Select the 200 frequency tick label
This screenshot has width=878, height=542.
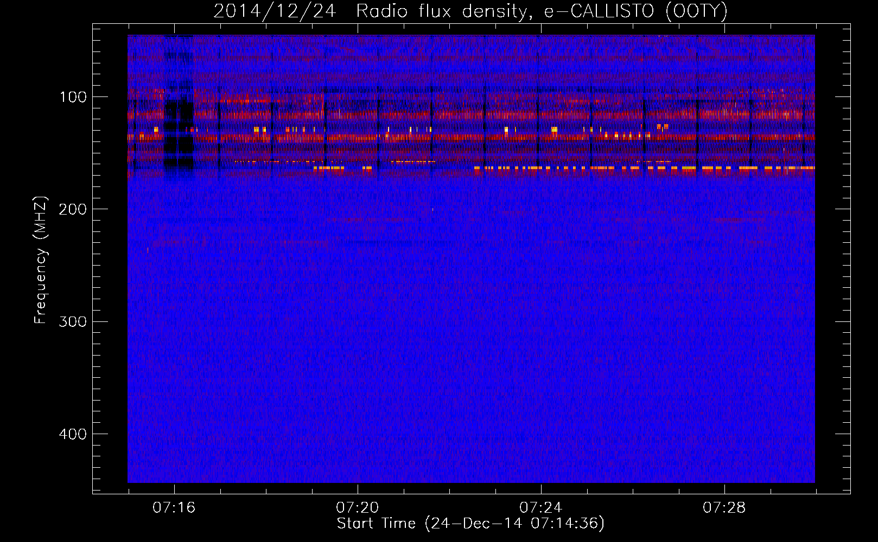[73, 209]
